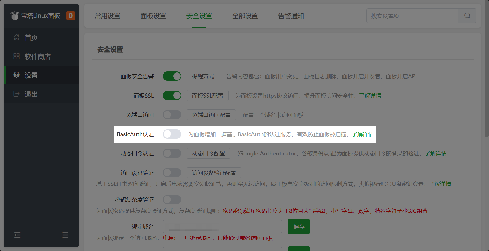Enable the 动态口令认证 toggle
This screenshot has width=489, height=251.
172,153
